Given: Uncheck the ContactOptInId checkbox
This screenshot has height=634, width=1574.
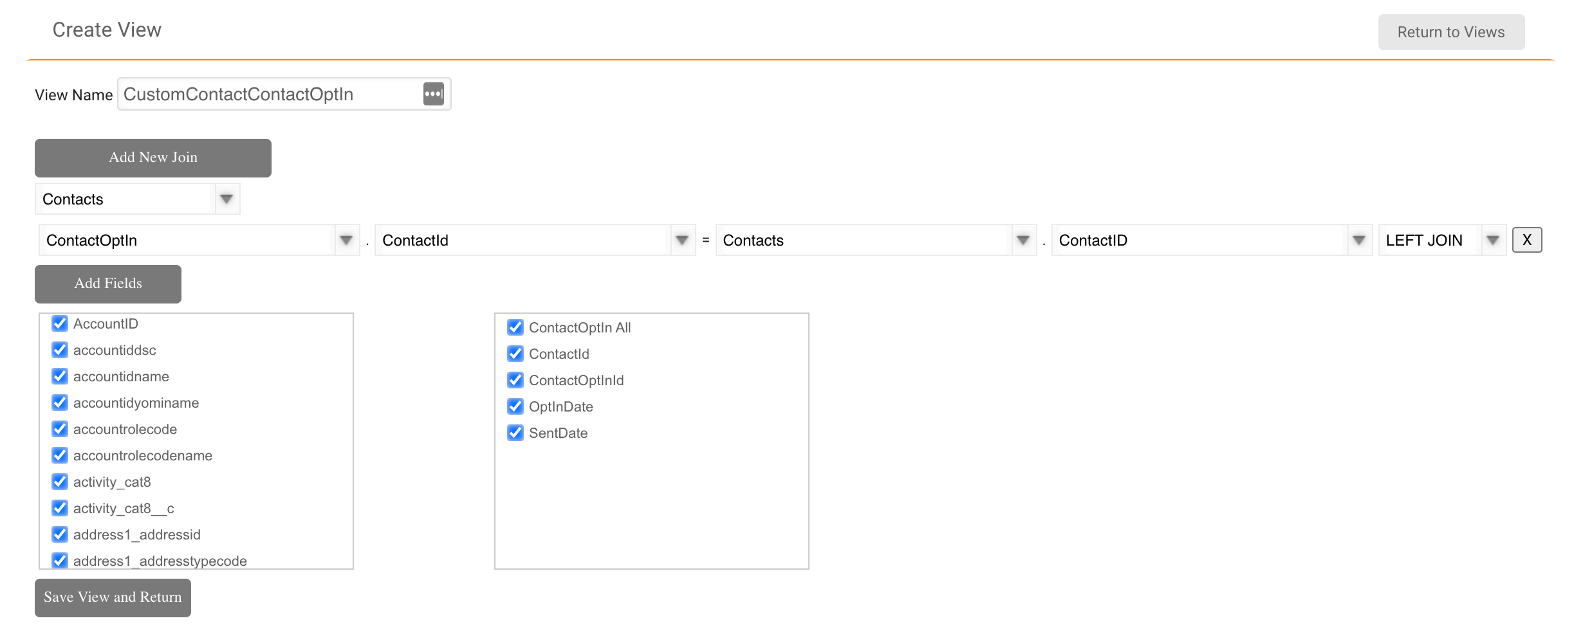Looking at the screenshot, I should pos(515,380).
